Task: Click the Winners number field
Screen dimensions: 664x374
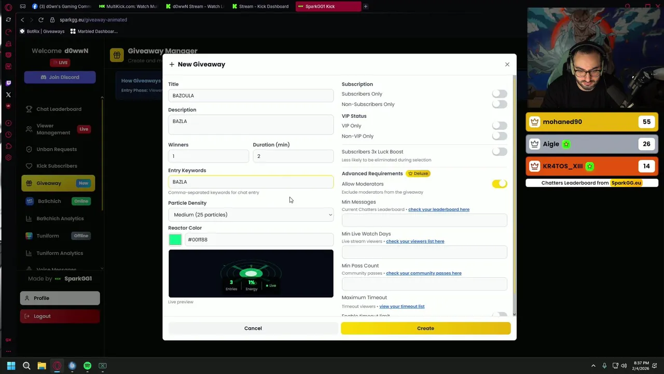Action: (209, 156)
